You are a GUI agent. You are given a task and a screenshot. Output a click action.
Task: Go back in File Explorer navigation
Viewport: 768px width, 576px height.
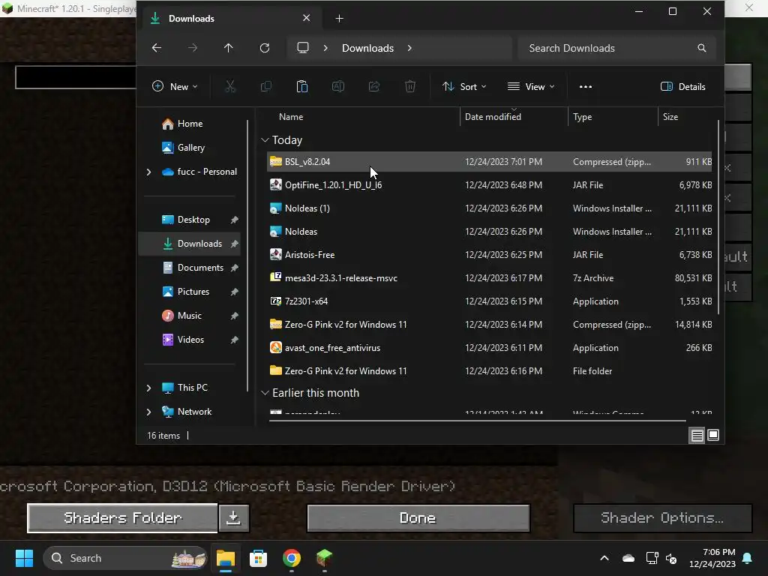click(157, 48)
